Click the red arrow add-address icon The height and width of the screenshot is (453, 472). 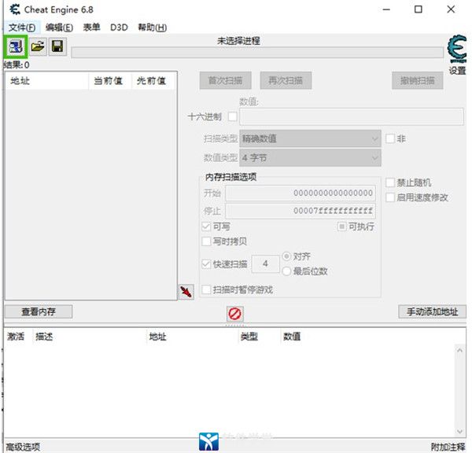pyautogui.click(x=186, y=293)
